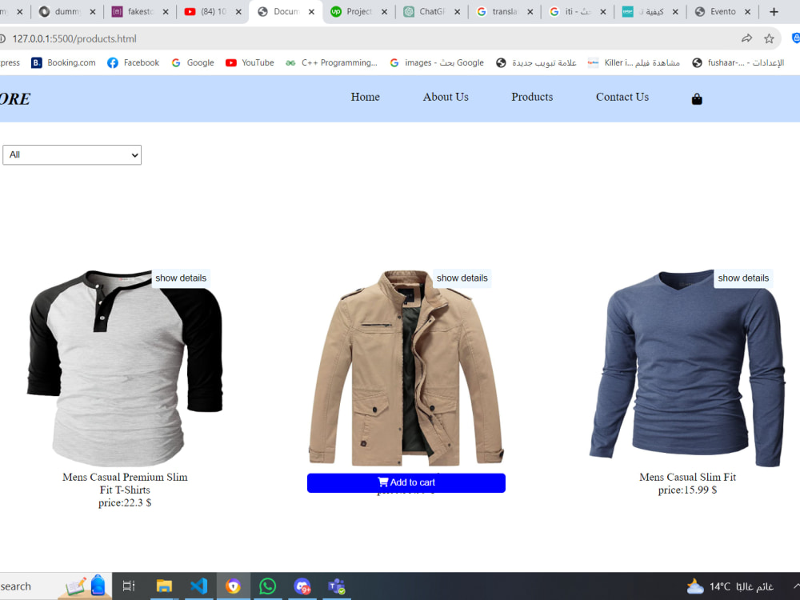Switch to the Project Upwork tab

(358, 12)
